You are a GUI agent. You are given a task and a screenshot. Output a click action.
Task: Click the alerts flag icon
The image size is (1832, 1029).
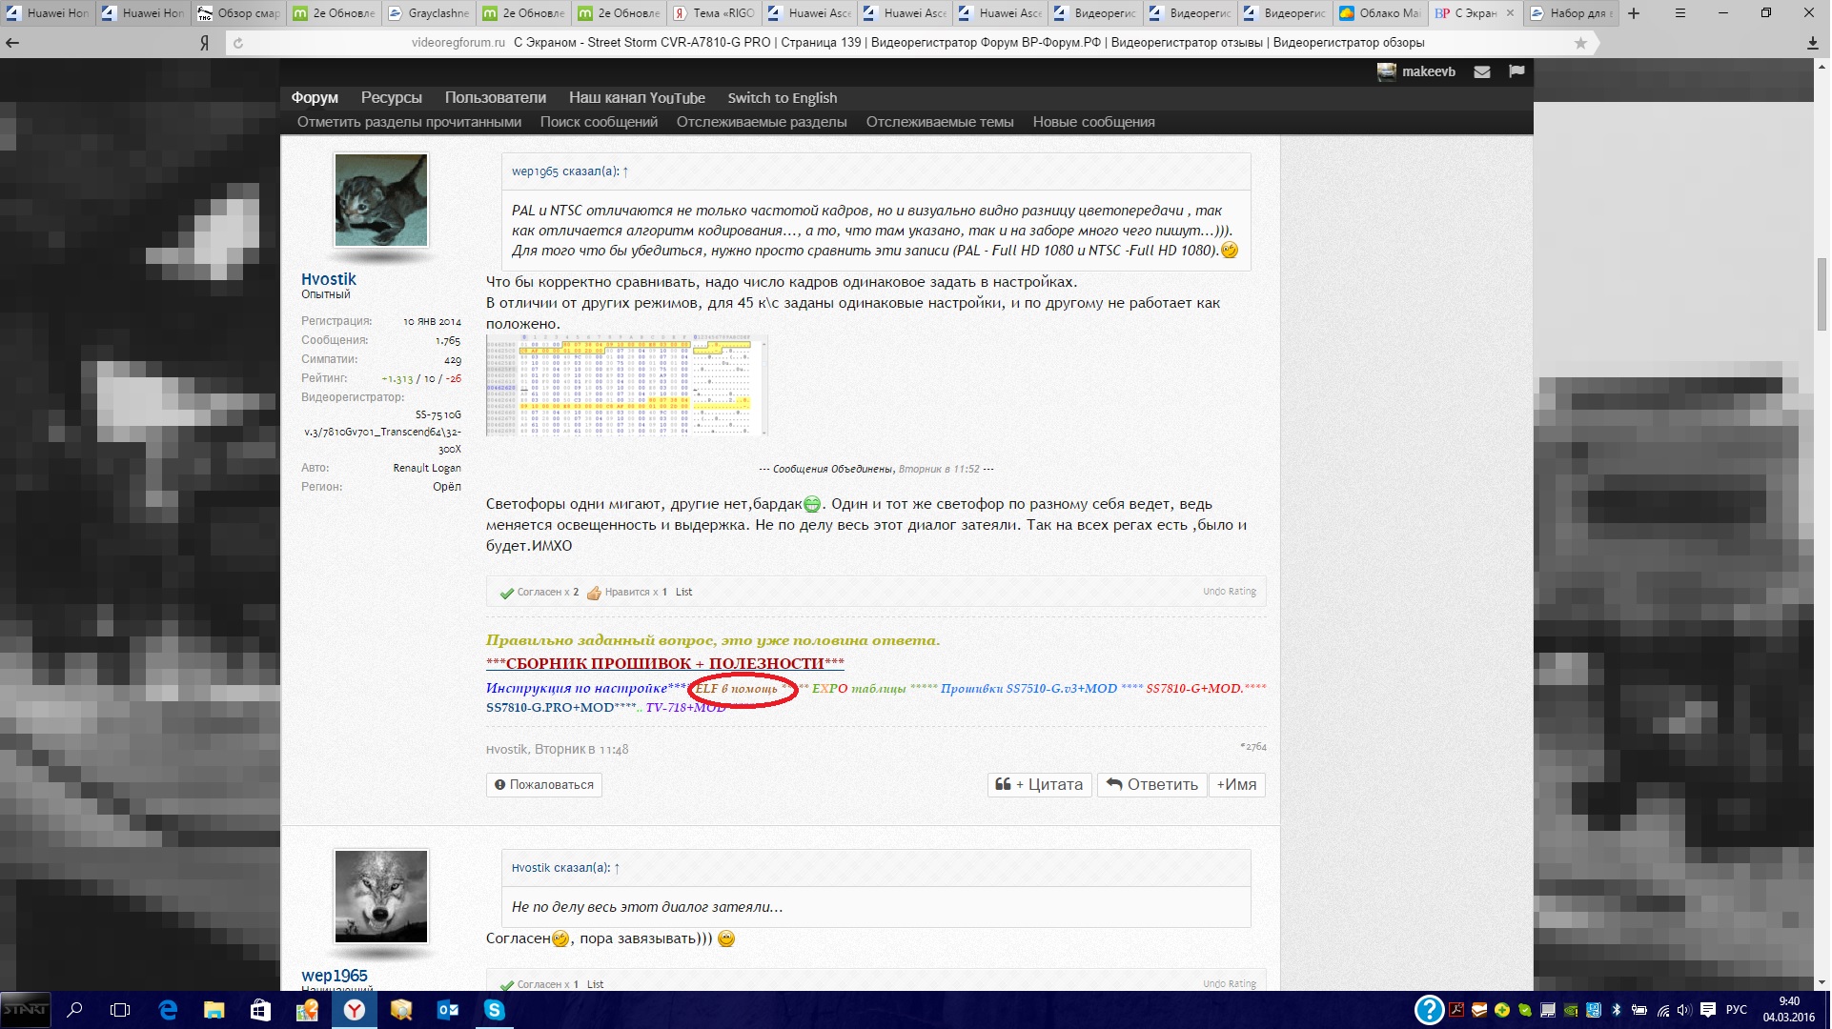(1517, 71)
